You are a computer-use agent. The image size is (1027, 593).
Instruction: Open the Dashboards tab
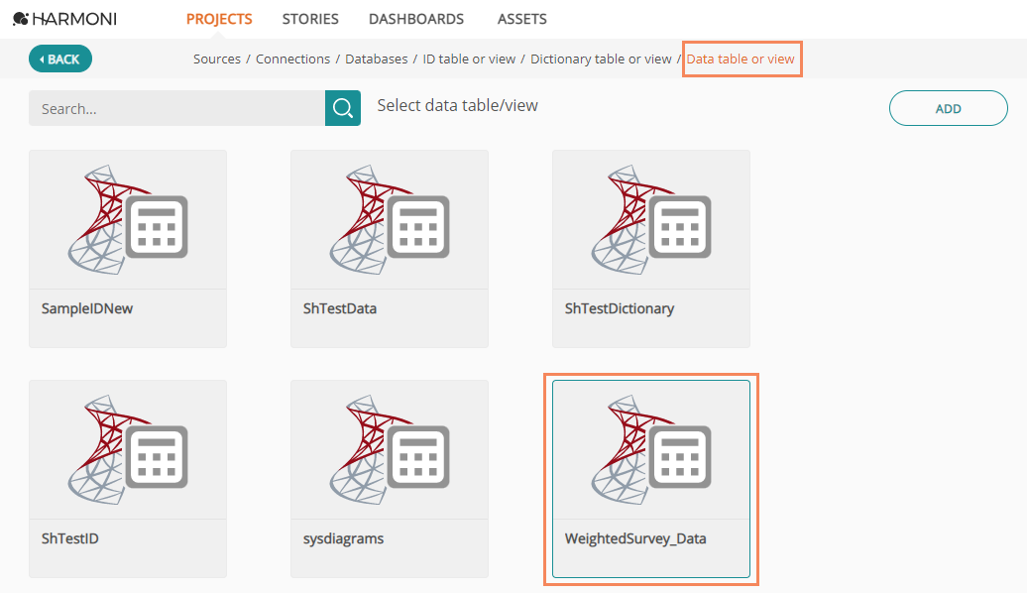click(x=416, y=19)
